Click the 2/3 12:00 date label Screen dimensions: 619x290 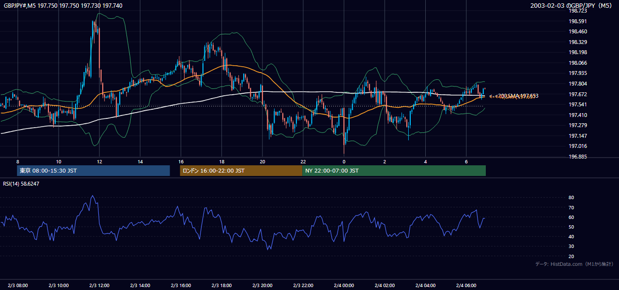(99, 285)
